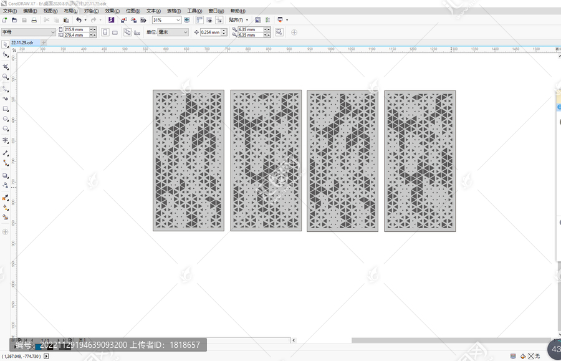Click the page height 279.4 mm field
This screenshot has height=361, width=561.
(x=77, y=35)
